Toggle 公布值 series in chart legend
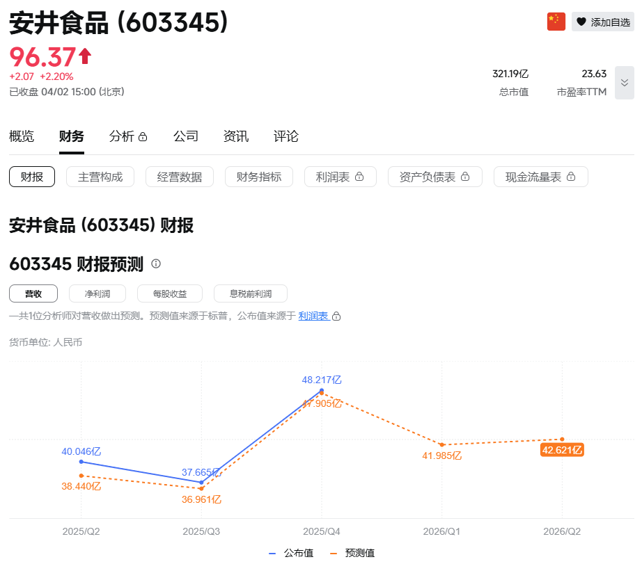The height and width of the screenshot is (564, 642). (x=291, y=553)
